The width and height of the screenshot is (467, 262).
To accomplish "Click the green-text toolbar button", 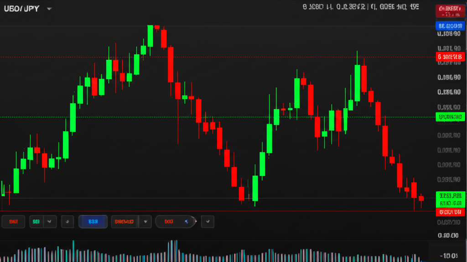I will pyautogui.click(x=36, y=222).
